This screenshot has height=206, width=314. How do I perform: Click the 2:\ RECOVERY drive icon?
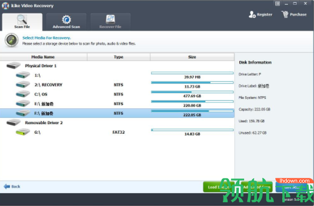23,85
